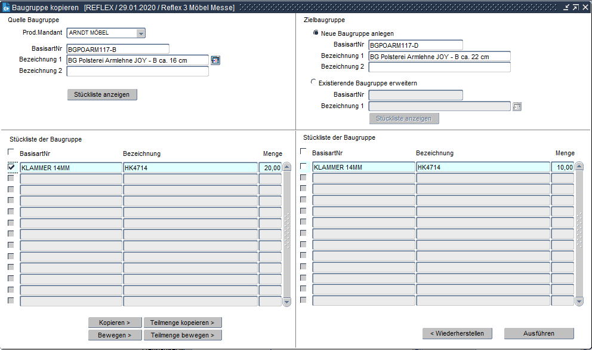Click the lookup icon beside source Bezeichnung 1

click(215, 60)
